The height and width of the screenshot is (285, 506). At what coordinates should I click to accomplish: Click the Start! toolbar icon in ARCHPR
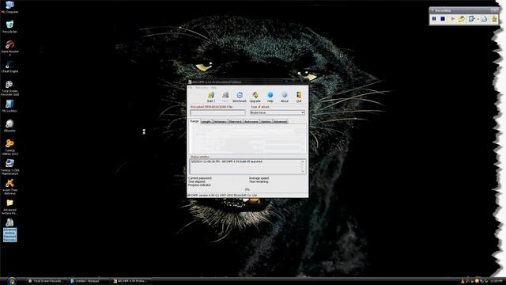tap(211, 97)
